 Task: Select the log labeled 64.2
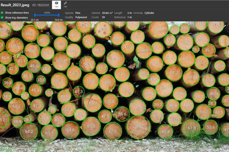click(x=29, y=131)
